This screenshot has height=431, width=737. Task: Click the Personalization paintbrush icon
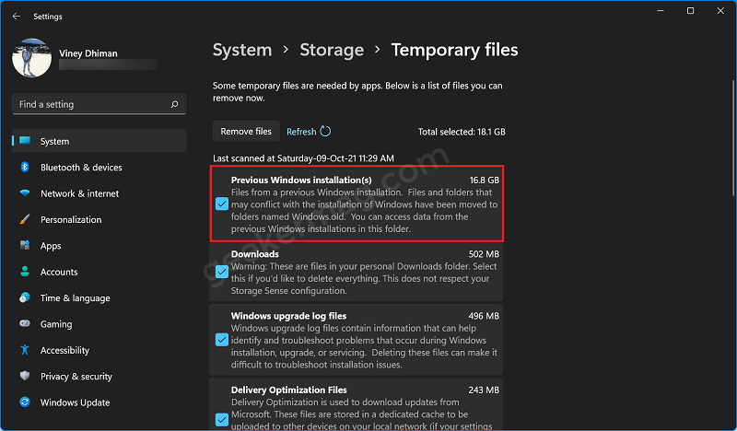pyautogui.click(x=25, y=219)
